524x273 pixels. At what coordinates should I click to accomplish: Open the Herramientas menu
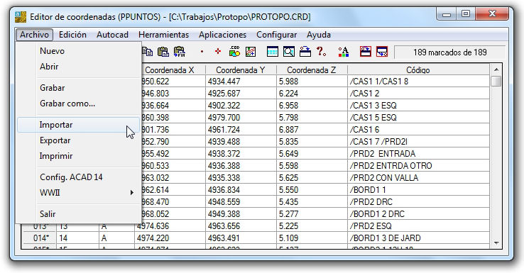[x=163, y=35]
